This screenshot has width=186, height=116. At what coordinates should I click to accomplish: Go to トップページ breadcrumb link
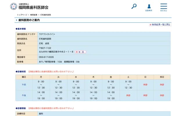tap(22, 14)
